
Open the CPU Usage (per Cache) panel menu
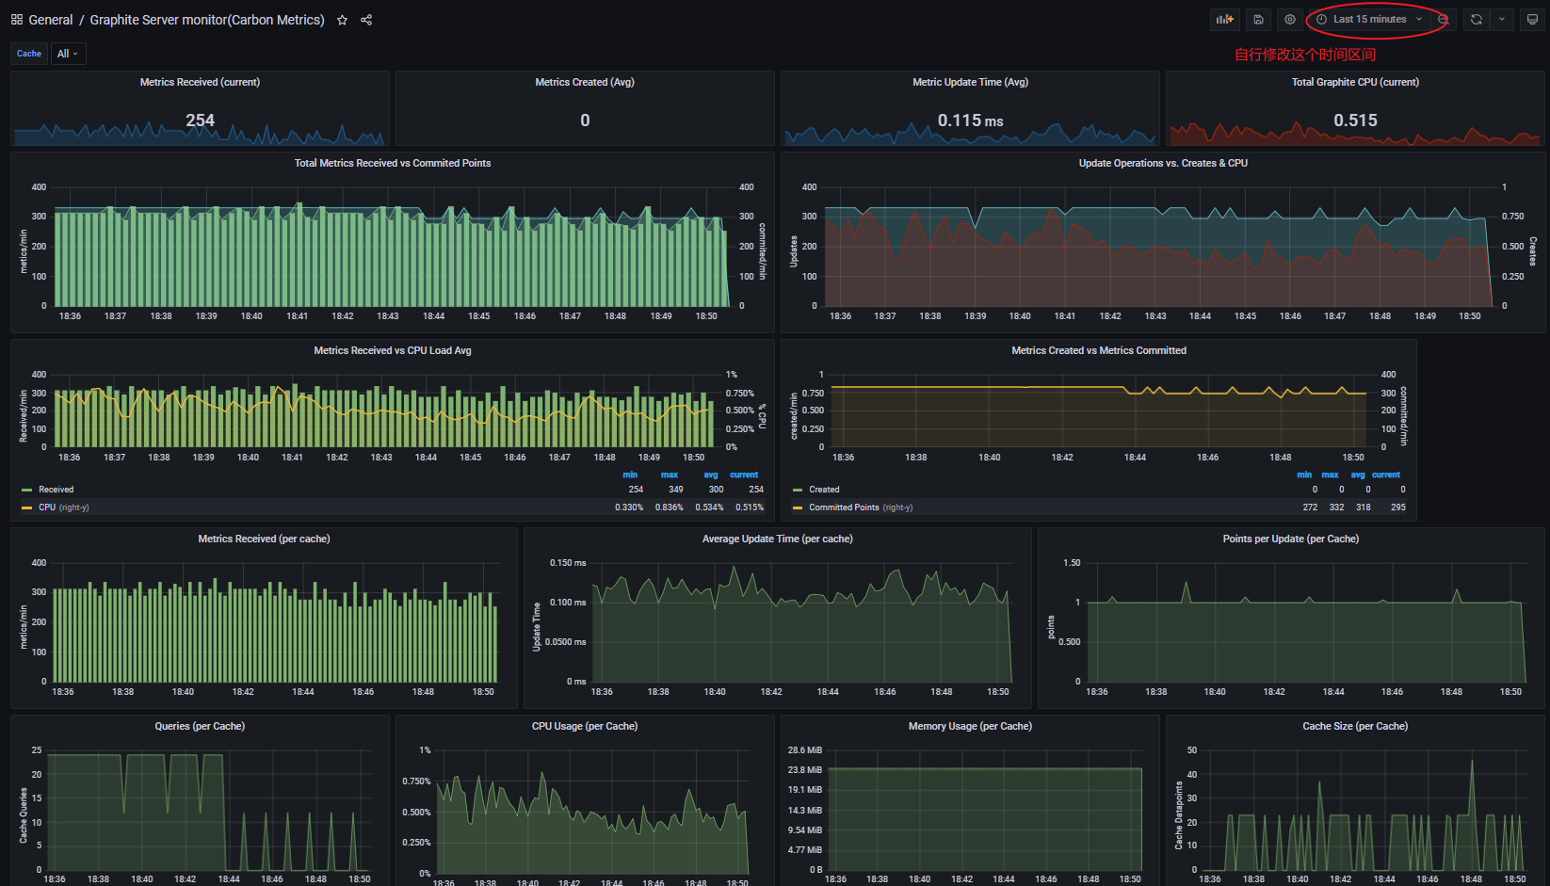[x=584, y=726]
